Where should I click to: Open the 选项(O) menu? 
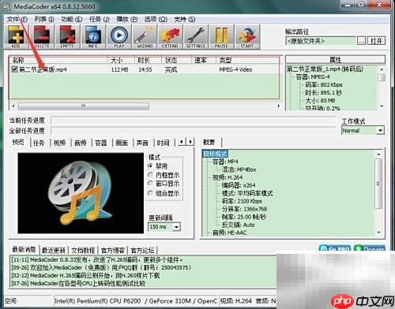[156, 19]
